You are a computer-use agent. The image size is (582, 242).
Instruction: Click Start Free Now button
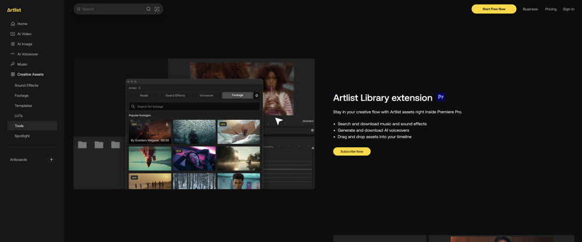click(494, 9)
